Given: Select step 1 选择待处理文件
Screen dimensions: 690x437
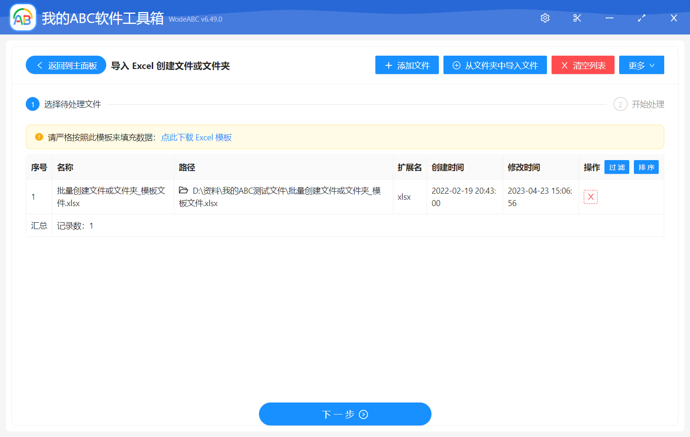Looking at the screenshot, I should [32, 104].
